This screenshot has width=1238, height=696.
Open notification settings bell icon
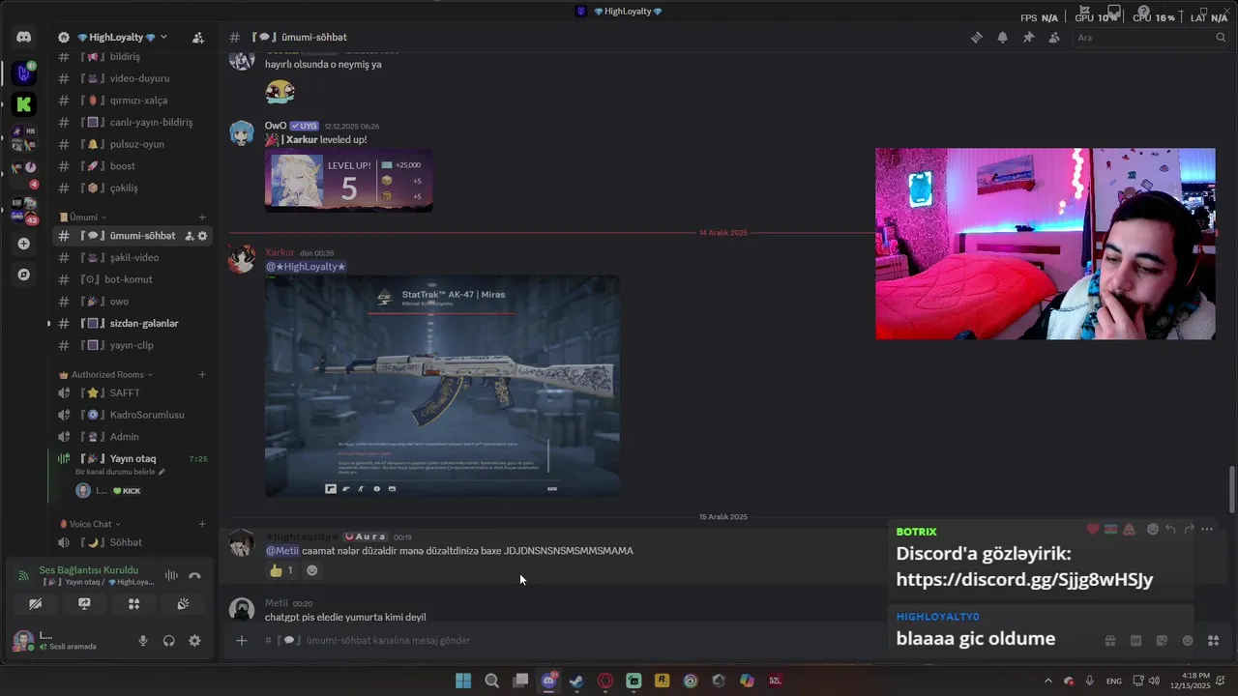(1003, 38)
